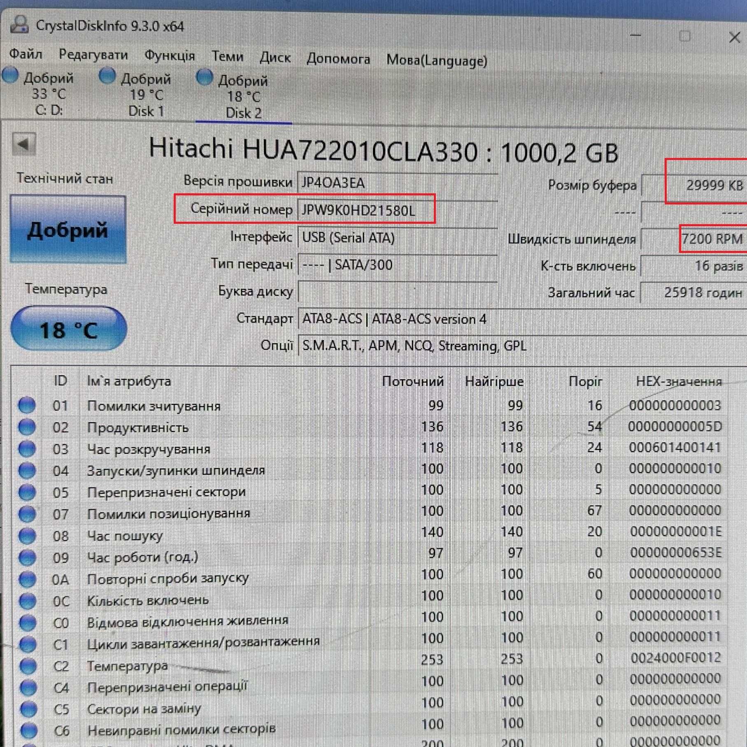Click the blue status orb for Disk 1

click(108, 77)
